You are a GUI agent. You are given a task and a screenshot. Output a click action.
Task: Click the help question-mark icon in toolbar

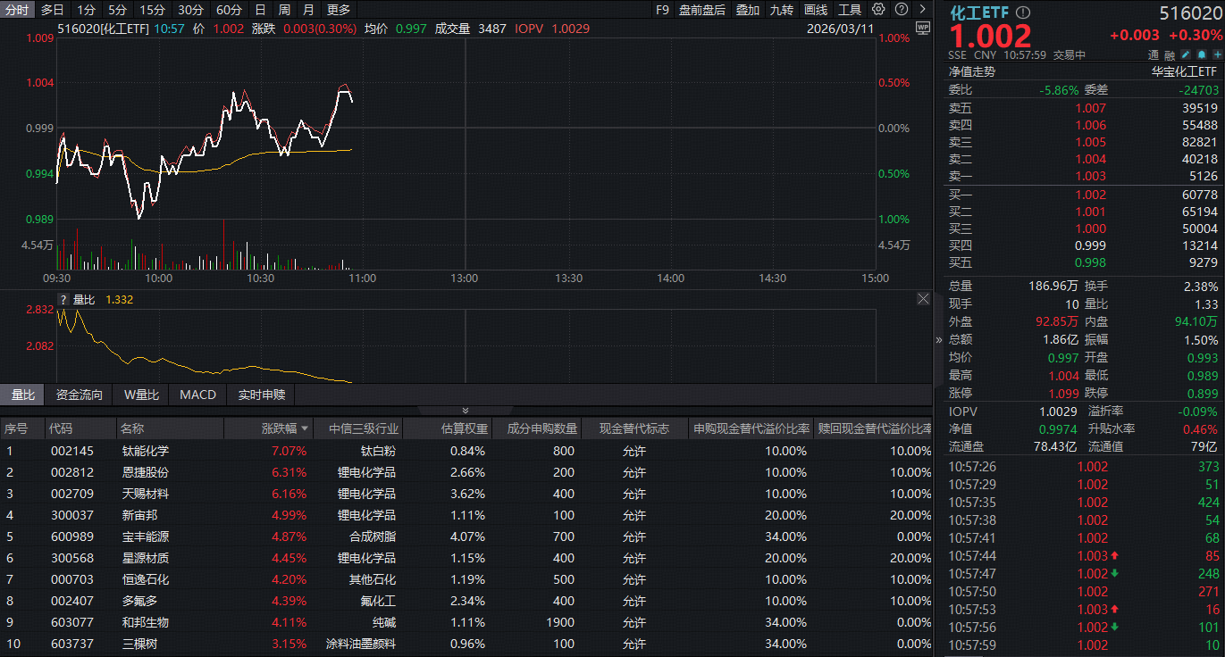pyautogui.click(x=900, y=9)
